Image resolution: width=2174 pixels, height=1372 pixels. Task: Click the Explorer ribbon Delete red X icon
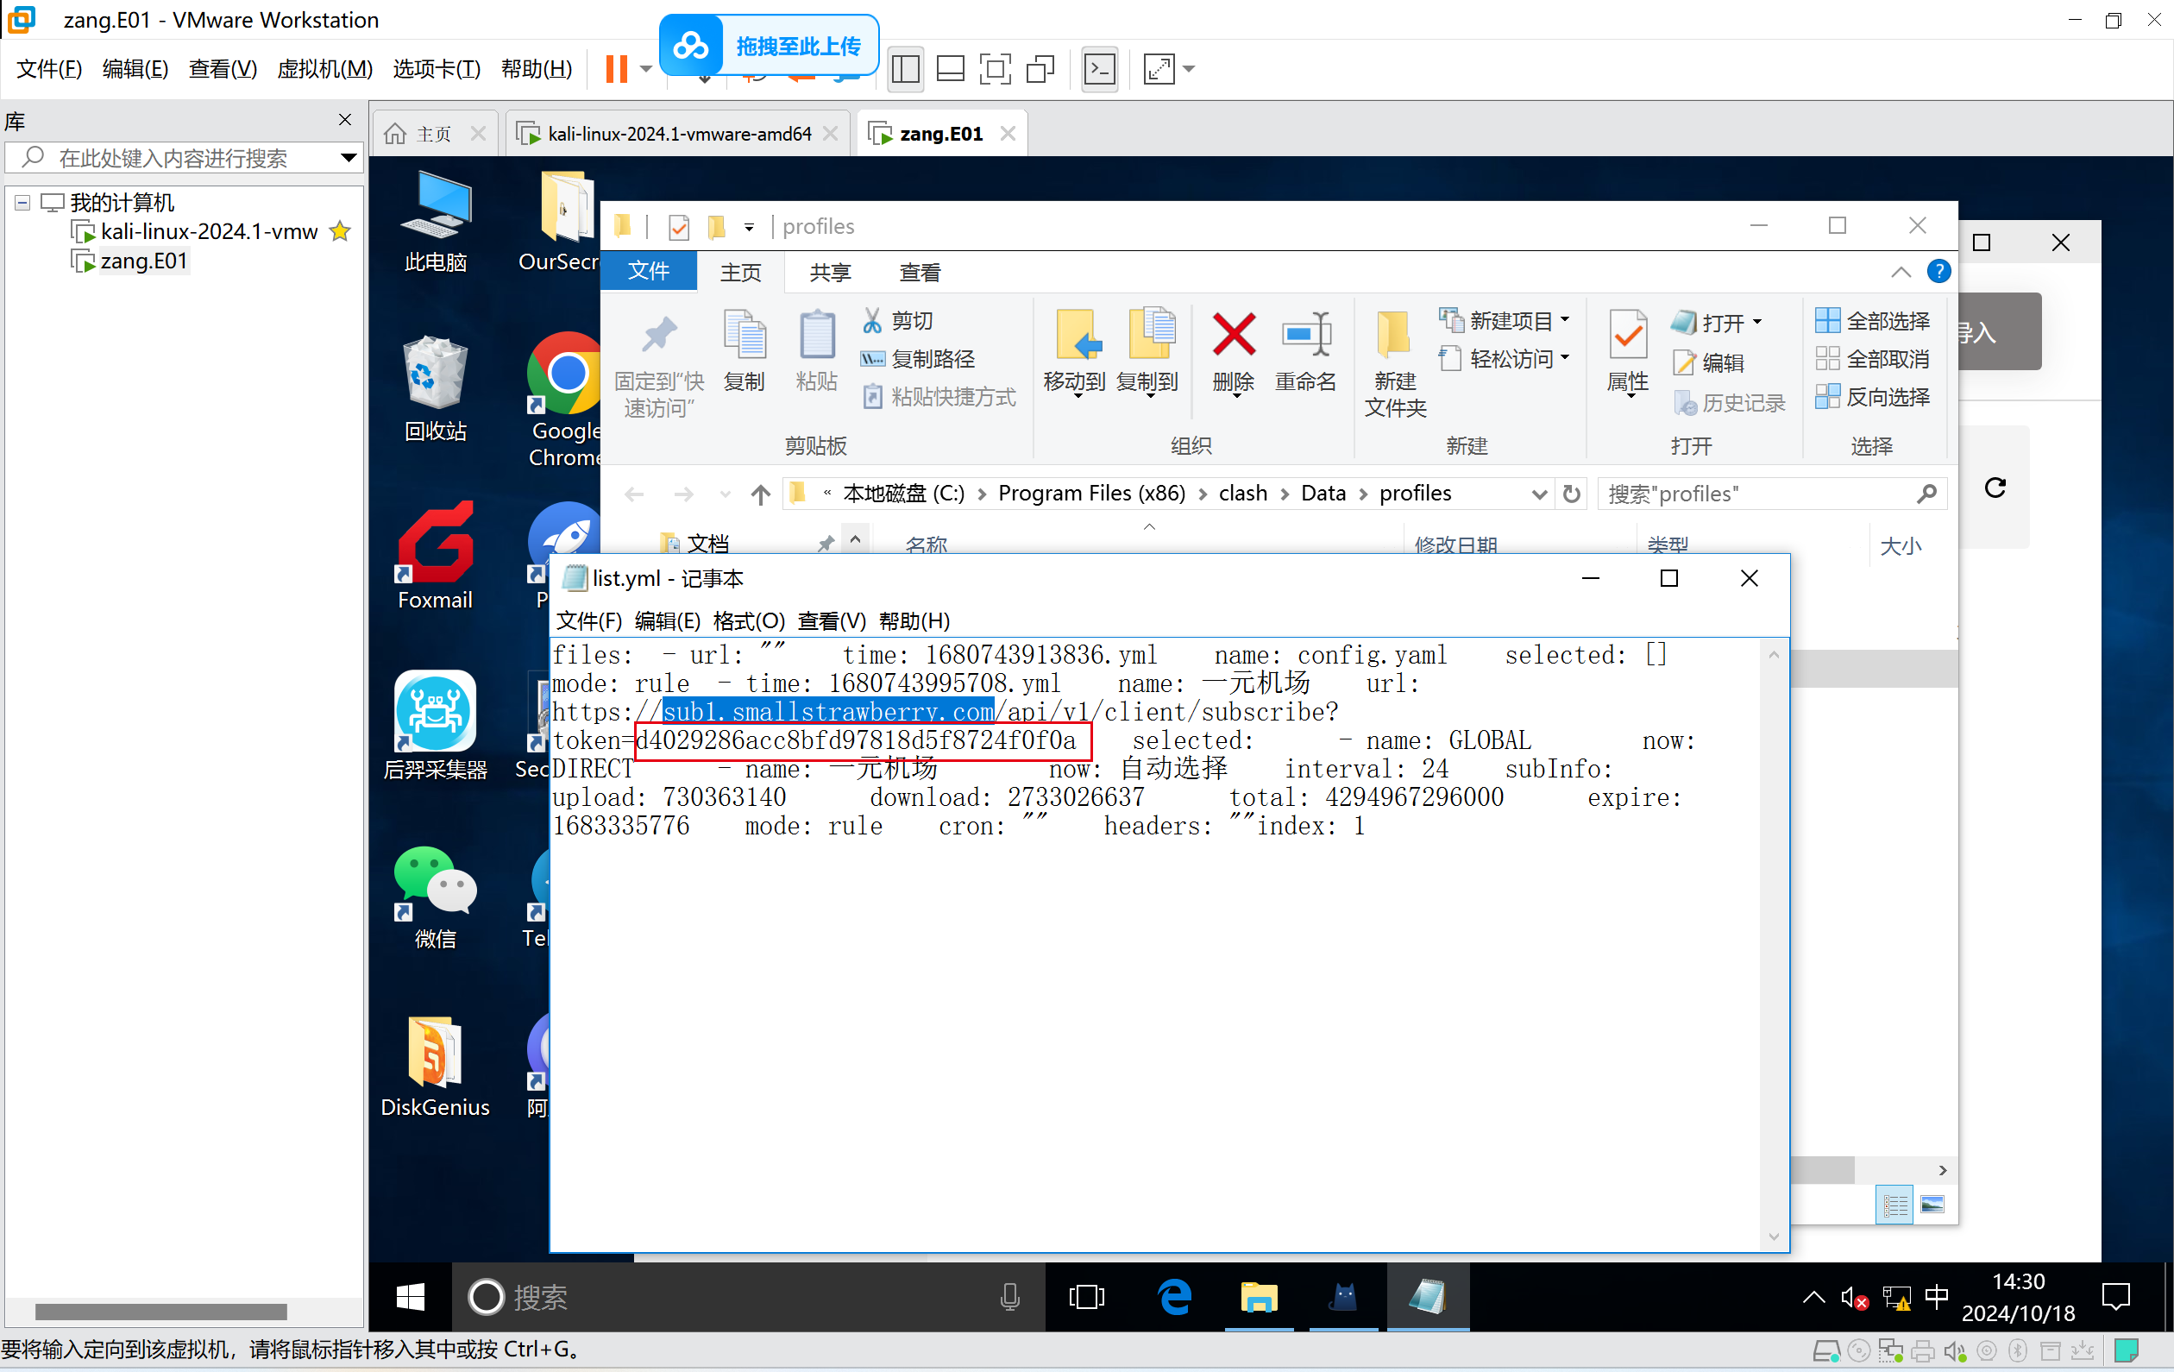point(1234,335)
